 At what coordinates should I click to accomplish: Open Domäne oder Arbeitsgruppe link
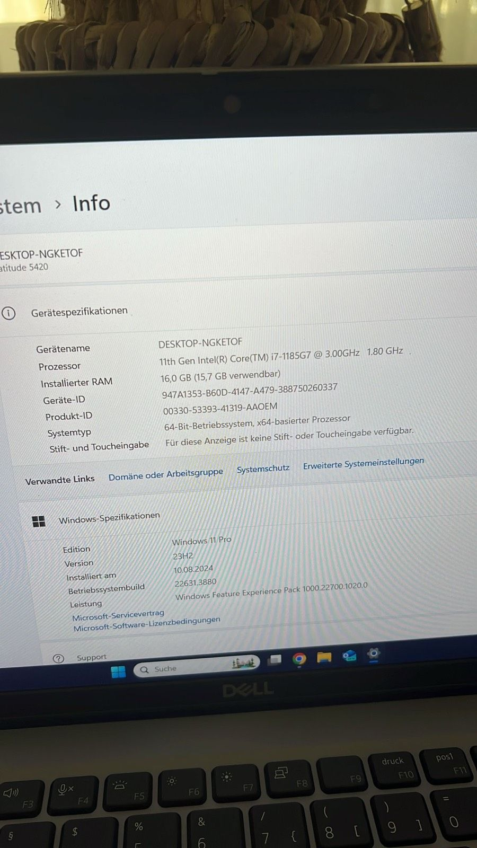click(x=166, y=474)
